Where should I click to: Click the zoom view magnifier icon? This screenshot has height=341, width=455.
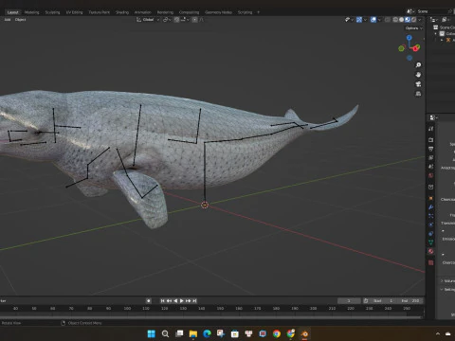point(418,65)
